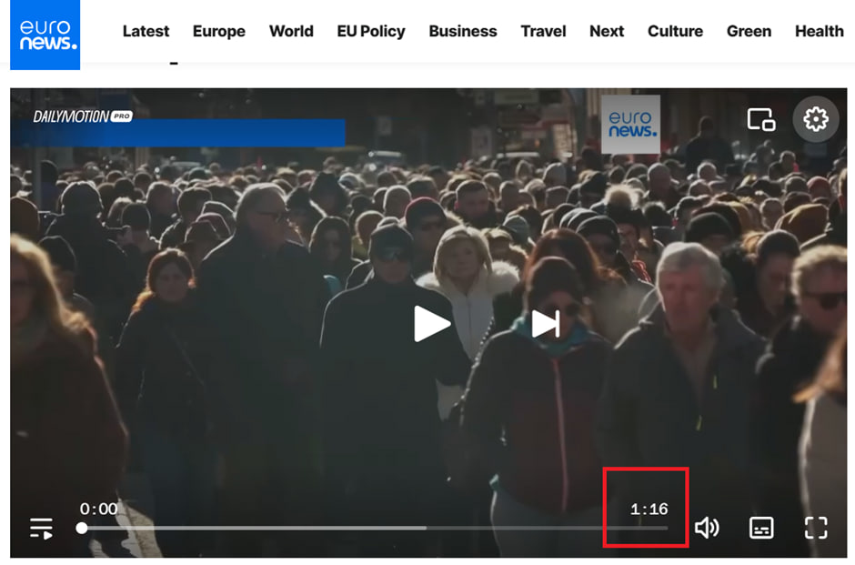Toggle subtitles captions button
This screenshot has width=855, height=565.
click(x=761, y=528)
